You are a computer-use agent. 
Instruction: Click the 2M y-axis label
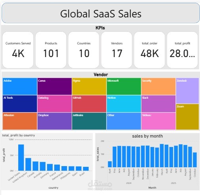102,141
